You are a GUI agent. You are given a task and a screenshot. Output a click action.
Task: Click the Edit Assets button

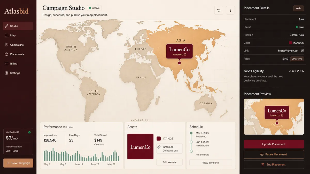tap(169, 162)
